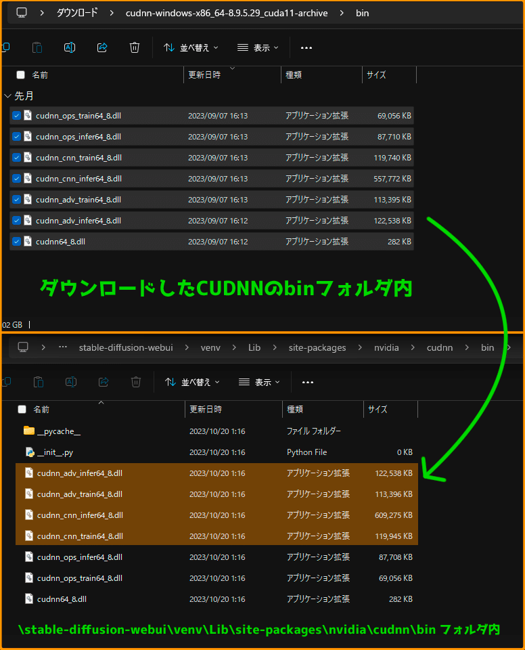Go to venv in the lower address bar

(x=210, y=347)
